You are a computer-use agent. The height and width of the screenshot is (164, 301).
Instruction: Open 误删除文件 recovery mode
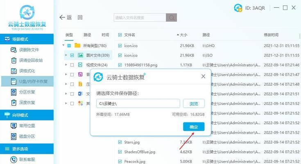click(x=27, y=50)
